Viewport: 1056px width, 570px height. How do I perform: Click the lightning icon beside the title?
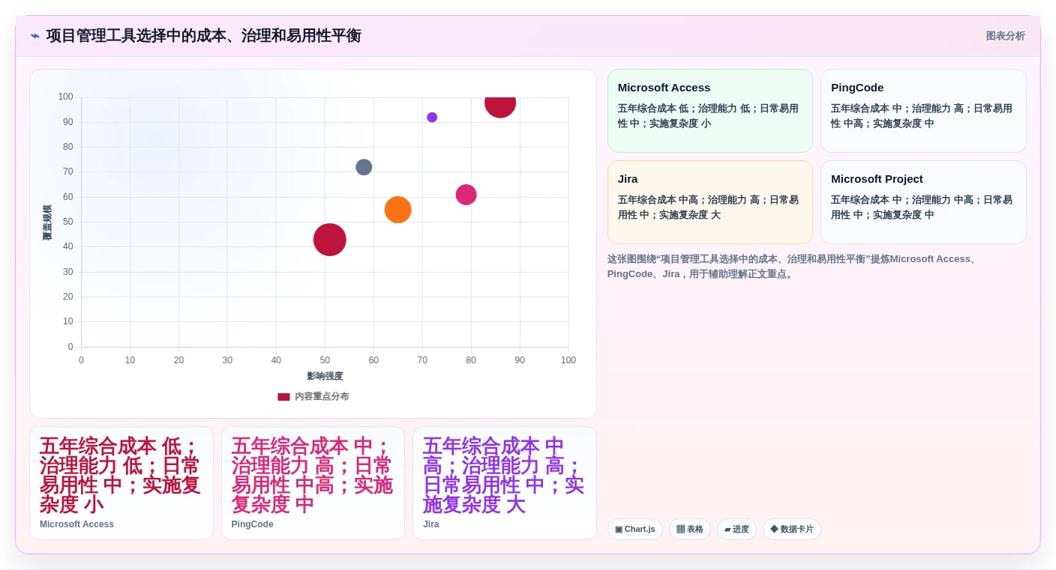pos(35,36)
